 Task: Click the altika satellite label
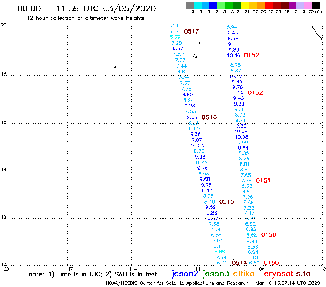point(244,274)
